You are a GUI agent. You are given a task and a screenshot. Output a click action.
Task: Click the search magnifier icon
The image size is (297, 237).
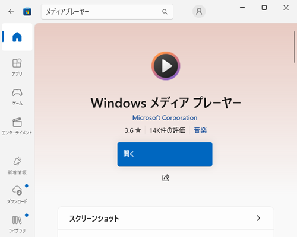(x=165, y=12)
